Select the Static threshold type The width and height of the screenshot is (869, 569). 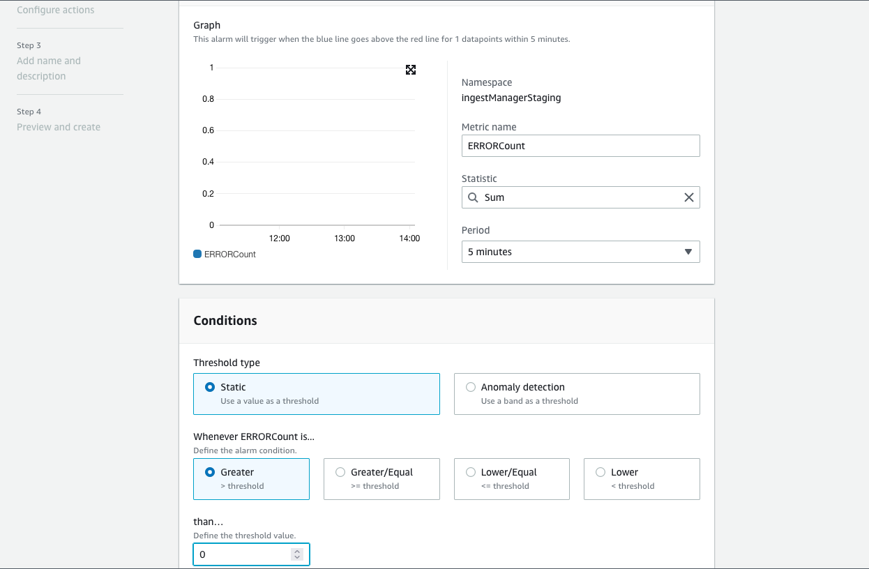(210, 387)
